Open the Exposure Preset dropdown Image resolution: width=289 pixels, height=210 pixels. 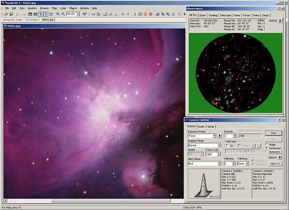(214, 136)
